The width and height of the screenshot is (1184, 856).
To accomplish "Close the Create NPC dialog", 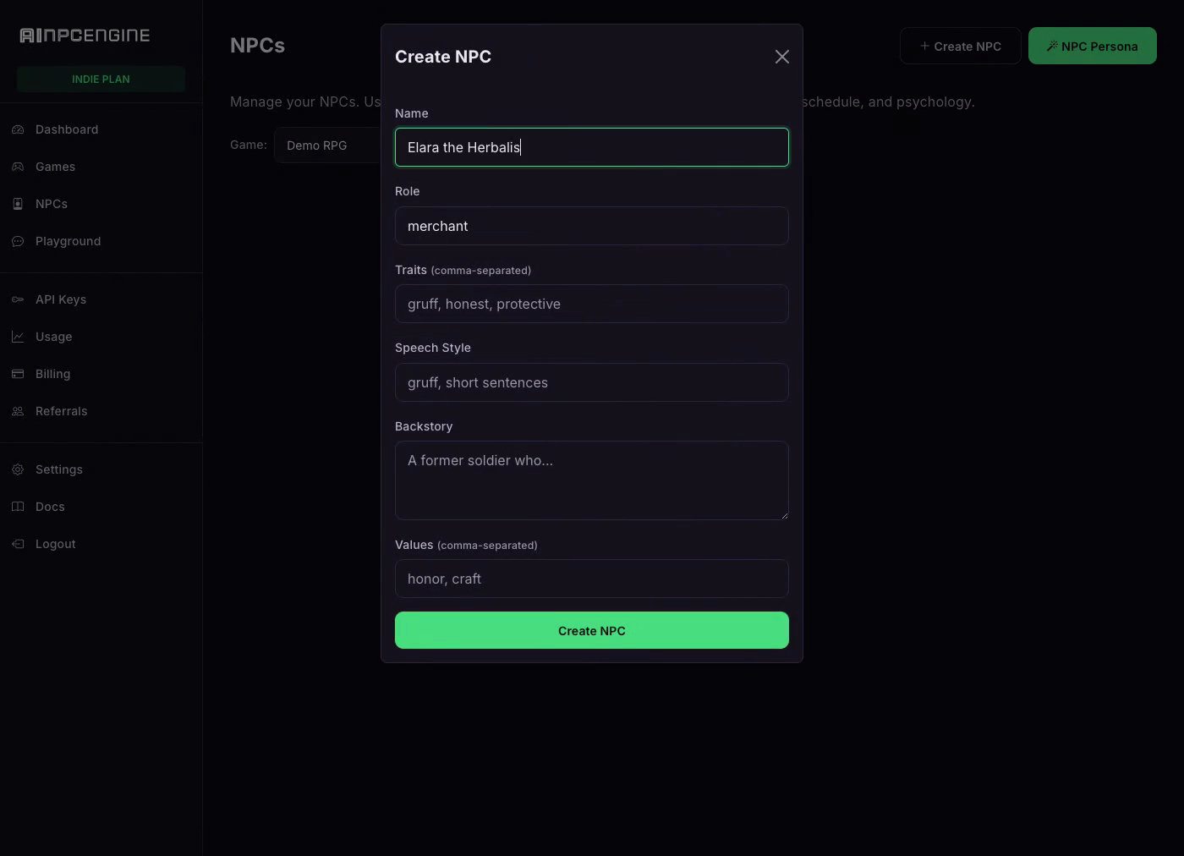I will point(782,57).
